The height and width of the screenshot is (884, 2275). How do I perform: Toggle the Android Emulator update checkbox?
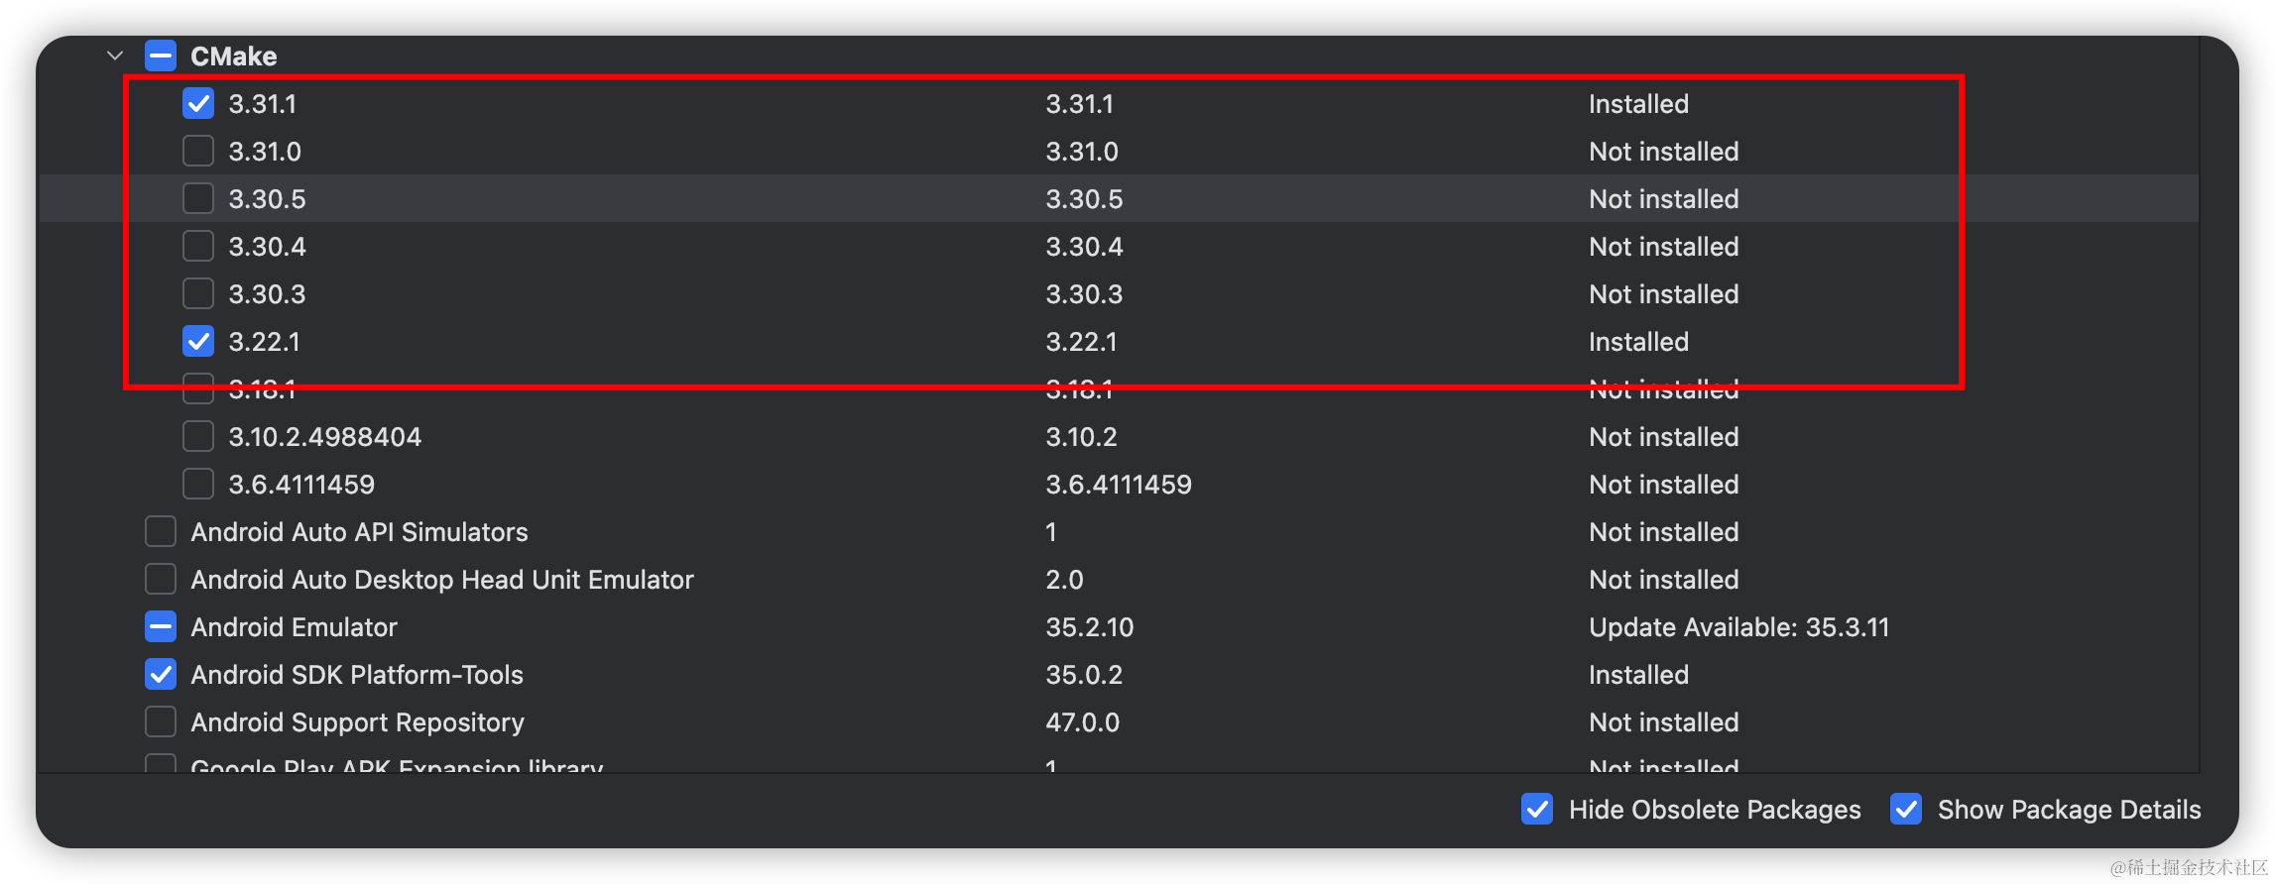coord(161,626)
